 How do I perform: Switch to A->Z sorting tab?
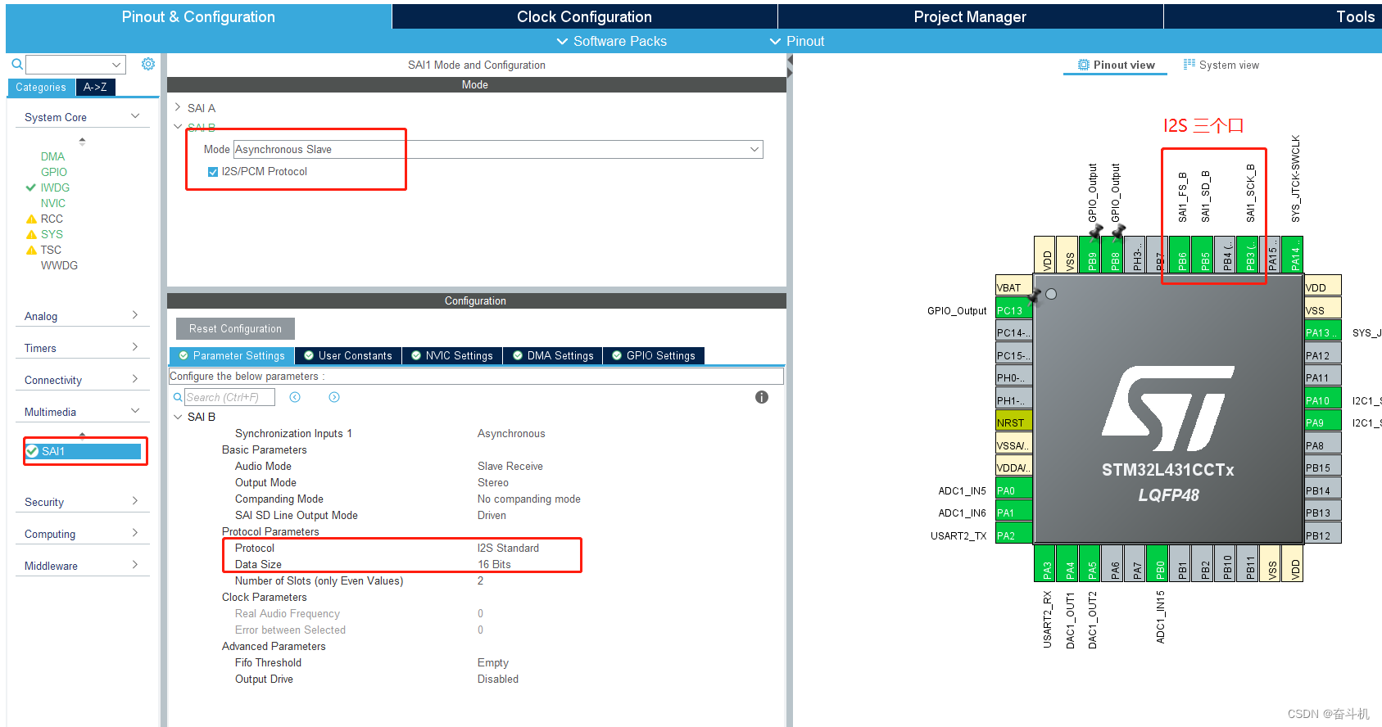point(95,87)
